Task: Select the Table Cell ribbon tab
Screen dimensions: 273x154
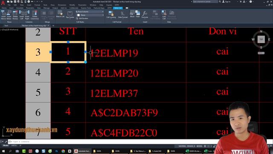Action: 118,8
